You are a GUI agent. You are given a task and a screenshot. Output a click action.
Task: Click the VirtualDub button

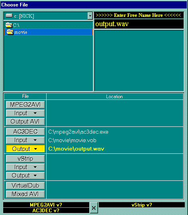[25, 186]
